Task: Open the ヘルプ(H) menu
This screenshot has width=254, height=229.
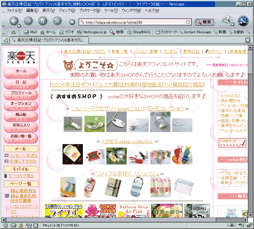Action: [152, 10]
